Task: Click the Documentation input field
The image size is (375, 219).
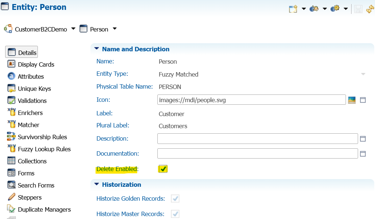Action: (x=258, y=153)
